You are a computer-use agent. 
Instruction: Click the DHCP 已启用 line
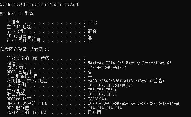(19, 72)
